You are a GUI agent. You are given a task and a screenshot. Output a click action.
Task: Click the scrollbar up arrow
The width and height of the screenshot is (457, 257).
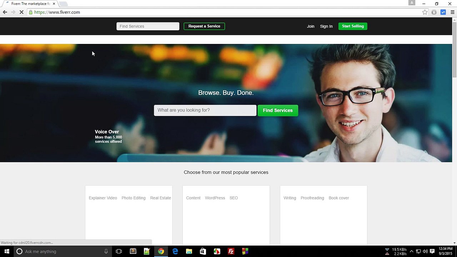tap(455, 20)
